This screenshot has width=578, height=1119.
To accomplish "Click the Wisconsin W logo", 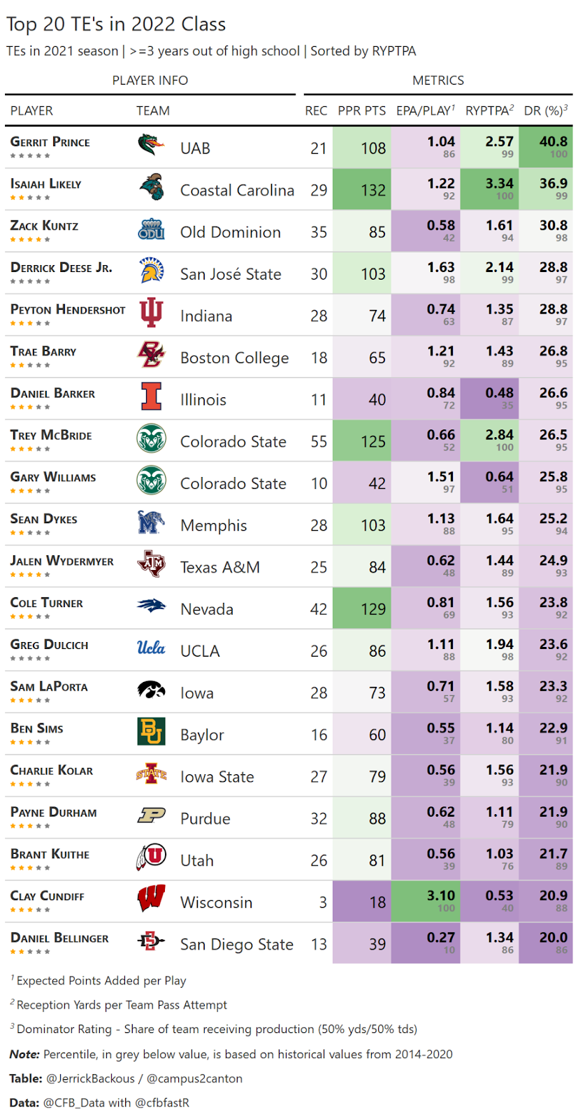I will point(151,899).
